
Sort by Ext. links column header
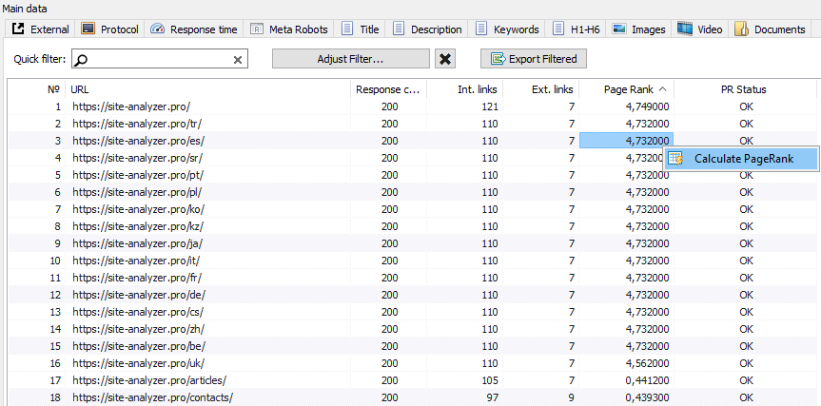(x=541, y=89)
